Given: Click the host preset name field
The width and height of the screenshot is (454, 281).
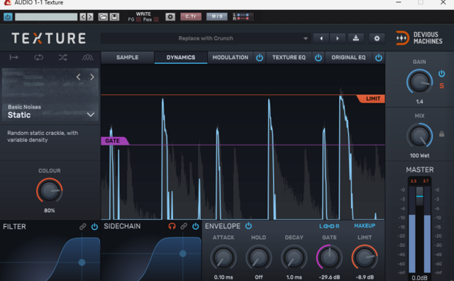Looking at the screenshot, I should coord(46,17).
